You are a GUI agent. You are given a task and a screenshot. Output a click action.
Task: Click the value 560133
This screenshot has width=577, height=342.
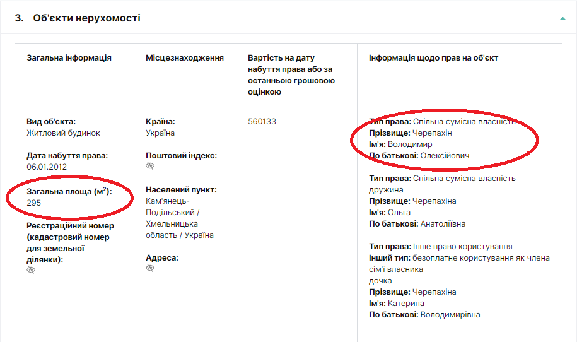coord(262,122)
